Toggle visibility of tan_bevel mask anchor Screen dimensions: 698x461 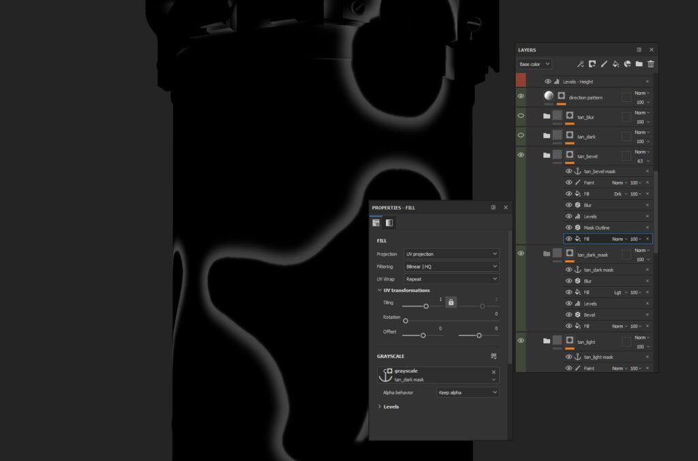click(x=568, y=171)
